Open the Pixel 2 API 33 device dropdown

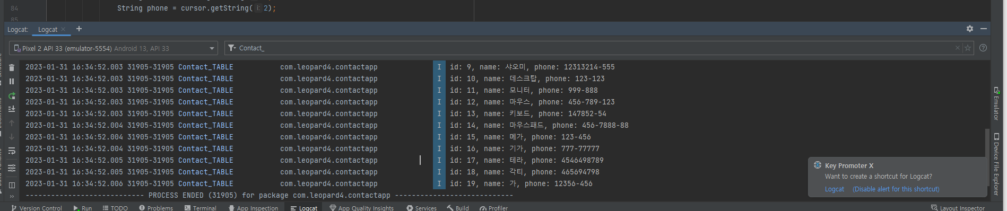point(114,48)
